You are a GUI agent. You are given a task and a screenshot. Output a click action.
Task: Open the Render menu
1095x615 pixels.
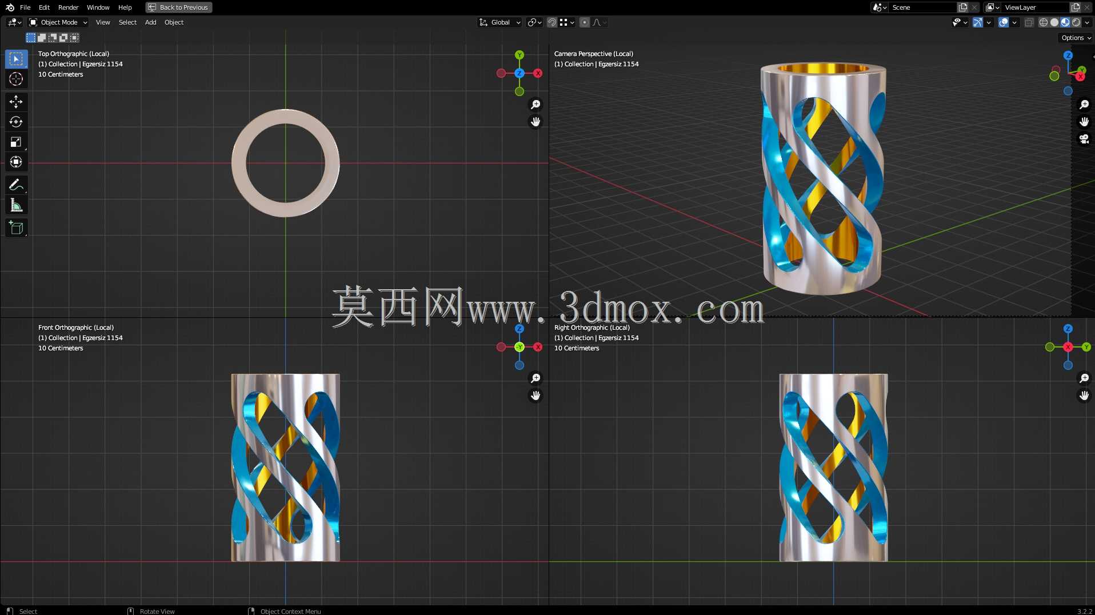click(x=68, y=7)
